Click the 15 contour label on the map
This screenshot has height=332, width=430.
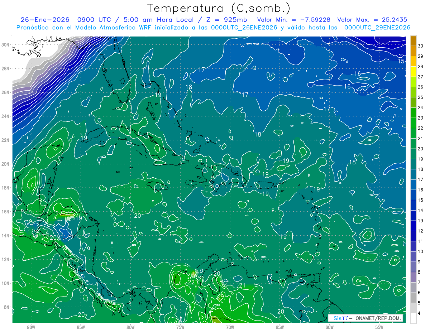coord(401,61)
